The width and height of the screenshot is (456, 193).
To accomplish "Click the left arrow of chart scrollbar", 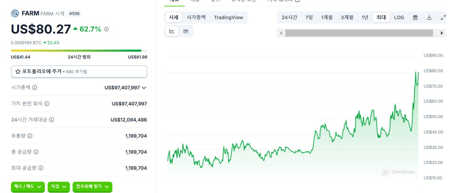I will point(281,33).
